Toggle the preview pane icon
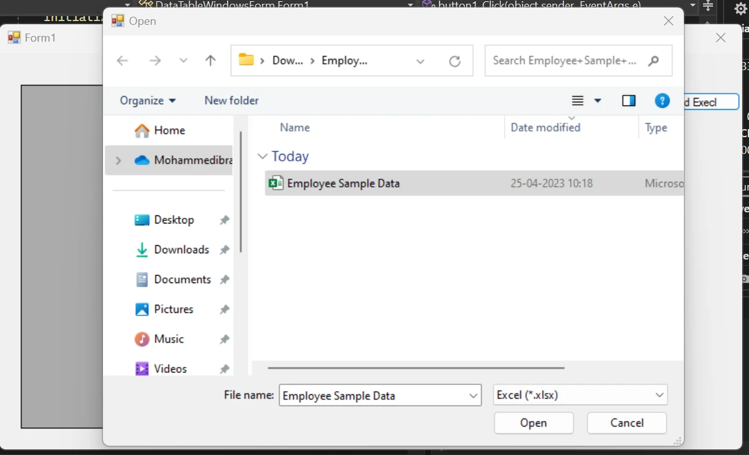Viewport: 749px width, 455px height. 629,101
